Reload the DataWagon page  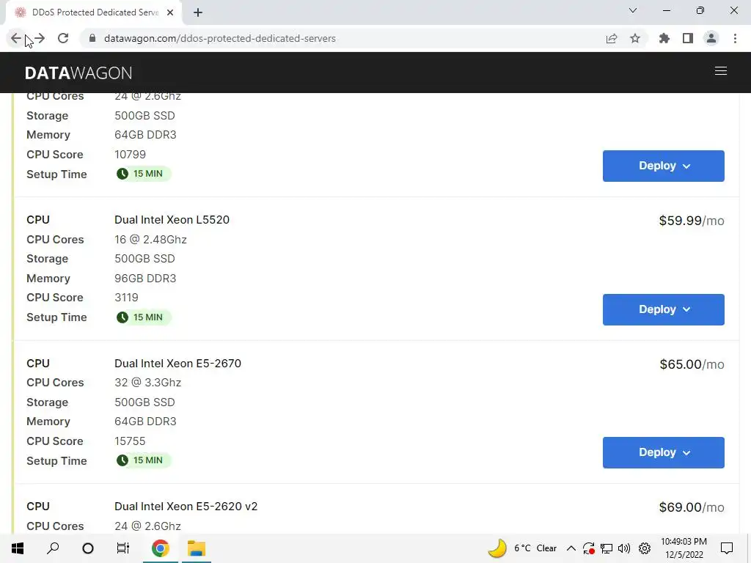(x=63, y=38)
